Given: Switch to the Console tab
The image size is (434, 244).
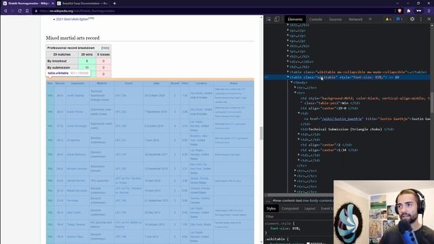Looking at the screenshot, I should [x=315, y=20].
